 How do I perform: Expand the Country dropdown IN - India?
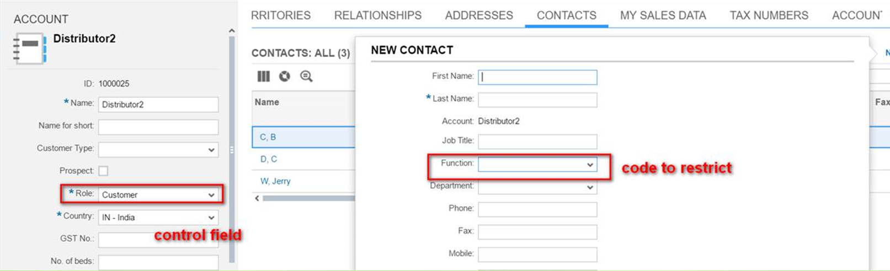pos(158,218)
